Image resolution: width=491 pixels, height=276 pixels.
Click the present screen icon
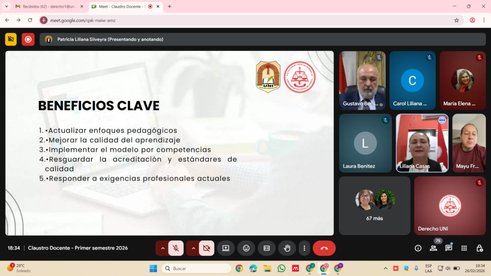(x=226, y=248)
